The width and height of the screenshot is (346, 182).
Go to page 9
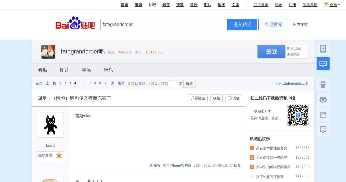point(100,83)
